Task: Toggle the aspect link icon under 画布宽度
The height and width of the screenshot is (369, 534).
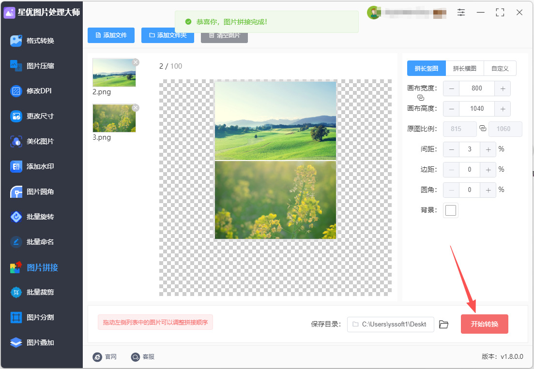Action: point(421,98)
